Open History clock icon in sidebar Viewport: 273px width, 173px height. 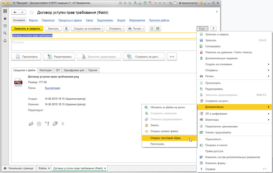(x=5, y=26)
